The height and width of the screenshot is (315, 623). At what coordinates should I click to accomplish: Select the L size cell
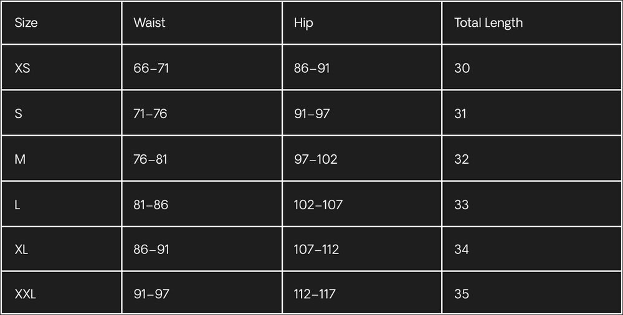17,205
